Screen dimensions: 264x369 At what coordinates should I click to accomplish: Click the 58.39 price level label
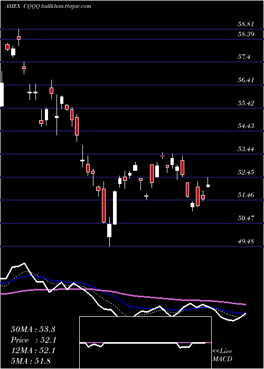pyautogui.click(x=246, y=34)
